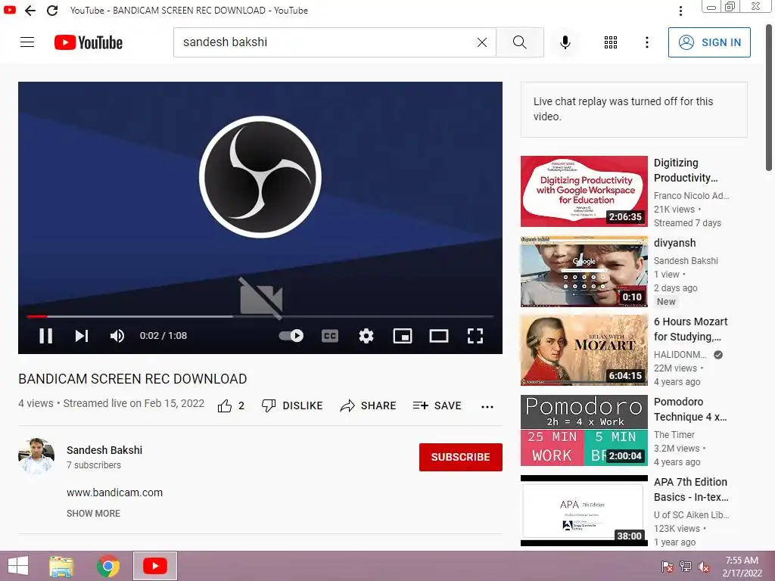775x581 pixels.
Task: Click the SHARE button
Action: tap(369, 406)
